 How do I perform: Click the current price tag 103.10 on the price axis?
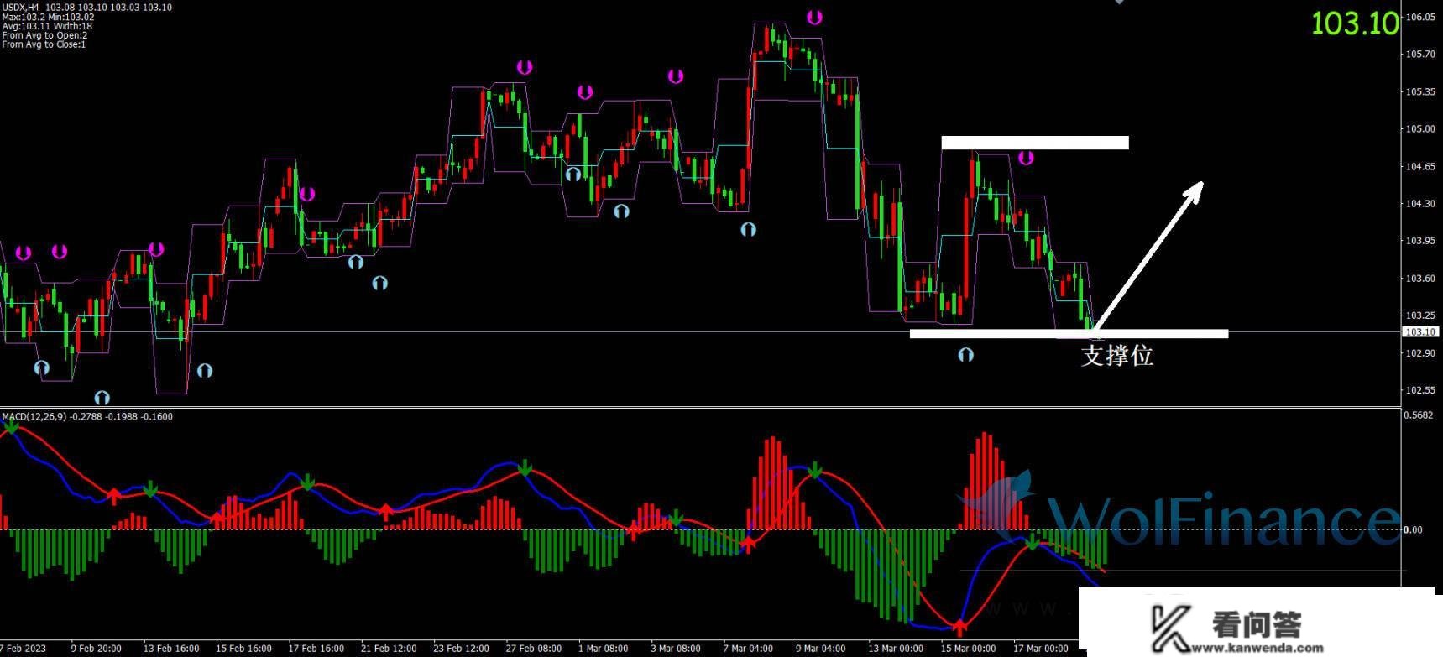(x=1419, y=331)
